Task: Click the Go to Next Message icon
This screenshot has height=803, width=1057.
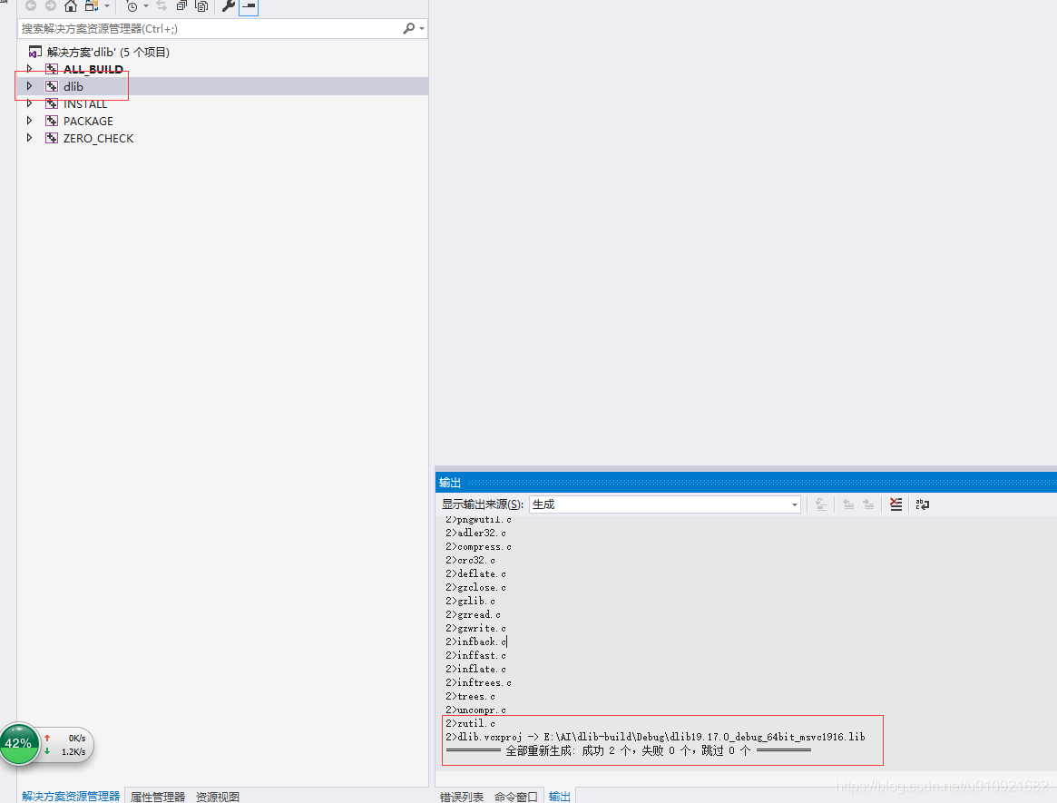Action: click(868, 504)
